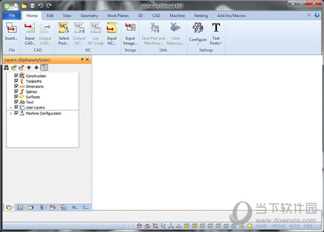Select the Construction layer label

36,76
